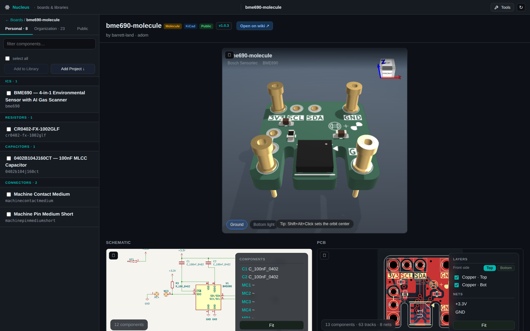Viewport: 530px width, 331px height.
Task: Click Fit button in PCB layers panel
Action: click(x=484, y=325)
